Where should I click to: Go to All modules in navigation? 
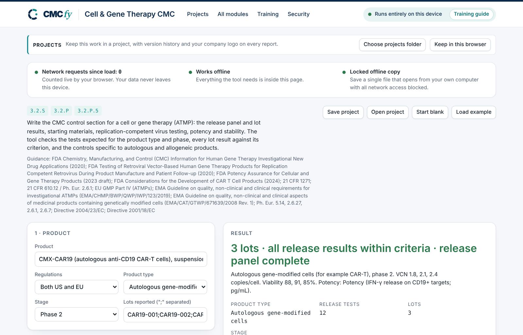pyautogui.click(x=233, y=14)
